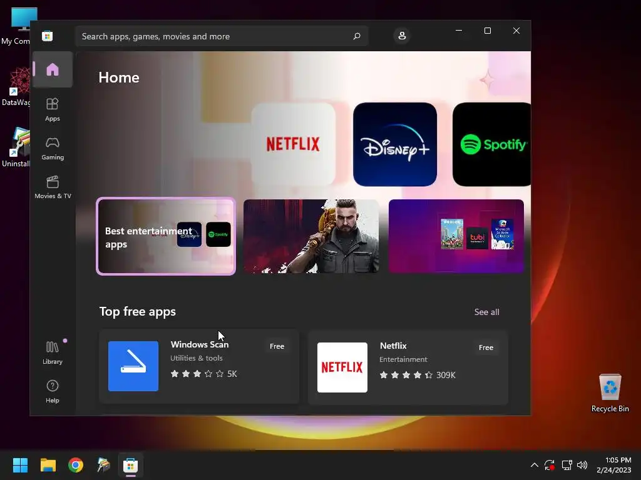Select the Recycle Bin desktop icon

pyautogui.click(x=610, y=392)
